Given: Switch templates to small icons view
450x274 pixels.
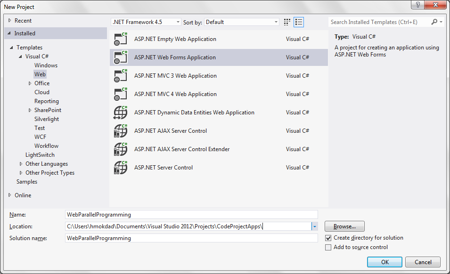Looking at the screenshot, I should point(287,22).
